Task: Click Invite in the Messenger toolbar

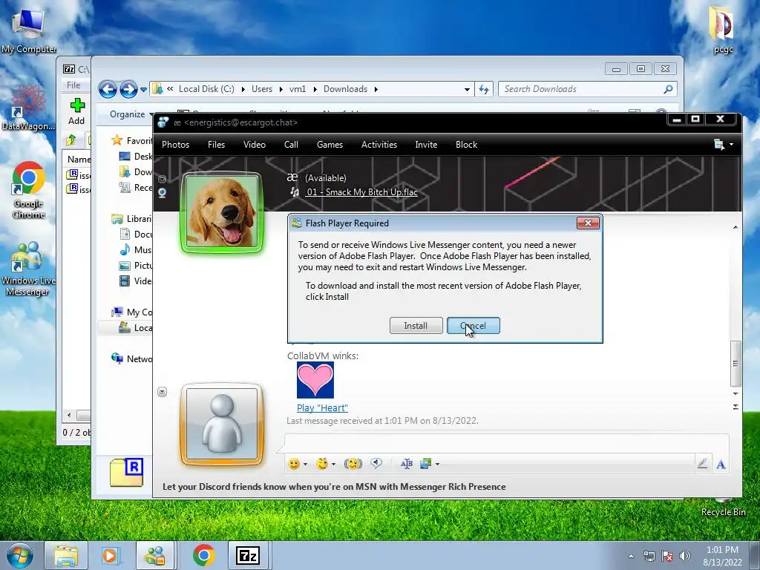Action: (x=426, y=145)
